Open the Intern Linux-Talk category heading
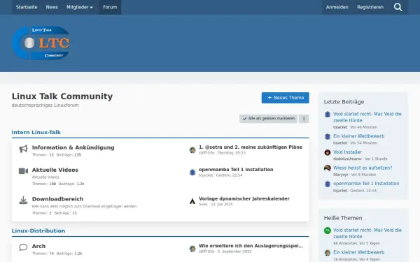This screenshot has height=262, width=420. tap(36, 132)
